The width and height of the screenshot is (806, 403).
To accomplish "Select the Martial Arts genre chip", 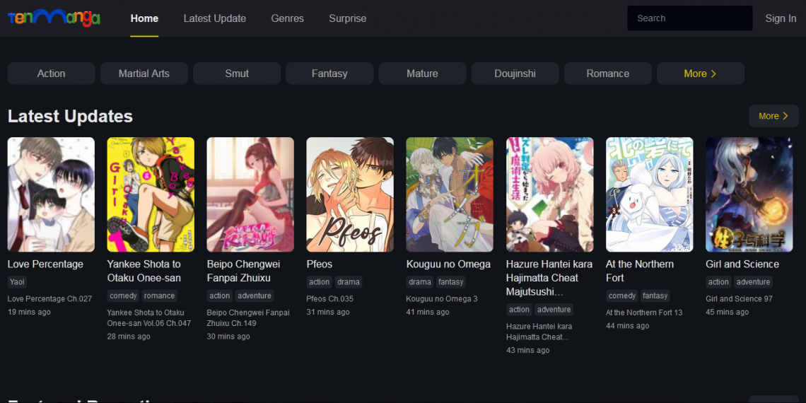I will click(144, 74).
